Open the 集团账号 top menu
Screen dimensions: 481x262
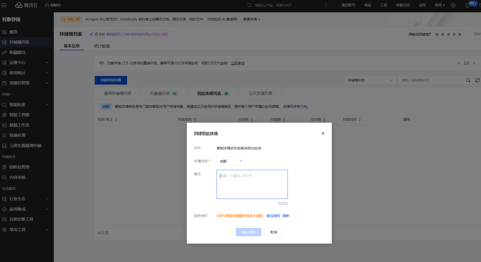(348, 5)
